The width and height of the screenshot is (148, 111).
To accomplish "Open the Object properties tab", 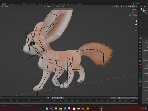I will [x=140, y=64].
